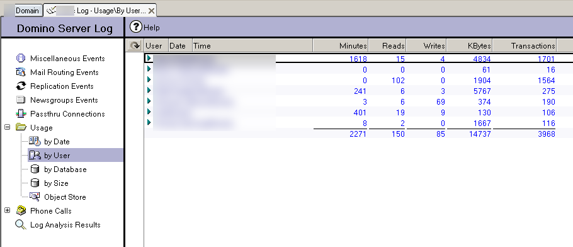
Task: Click the Log Analysis magnifier icon
Action: click(x=21, y=225)
